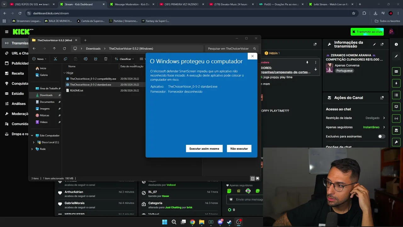Edit stream info with the pencil icon
This screenshot has height=227, width=403.
(x=374, y=44)
